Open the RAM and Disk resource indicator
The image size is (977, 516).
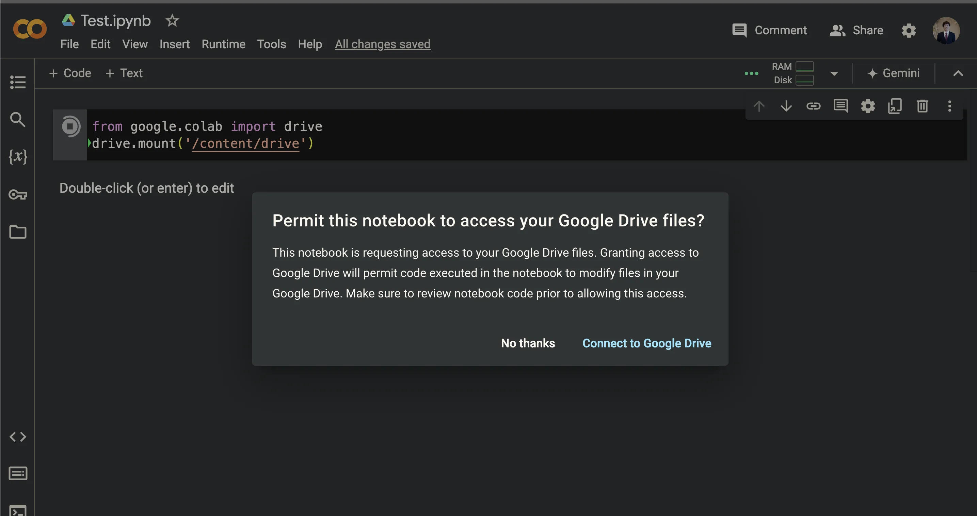(x=793, y=73)
